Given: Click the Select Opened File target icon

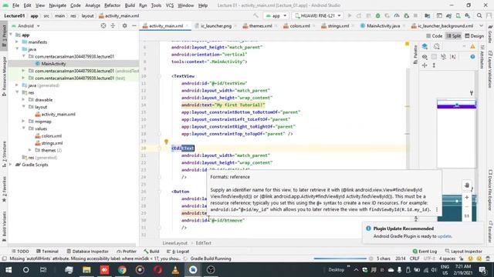Looking at the screenshot, I should click(x=103, y=25).
